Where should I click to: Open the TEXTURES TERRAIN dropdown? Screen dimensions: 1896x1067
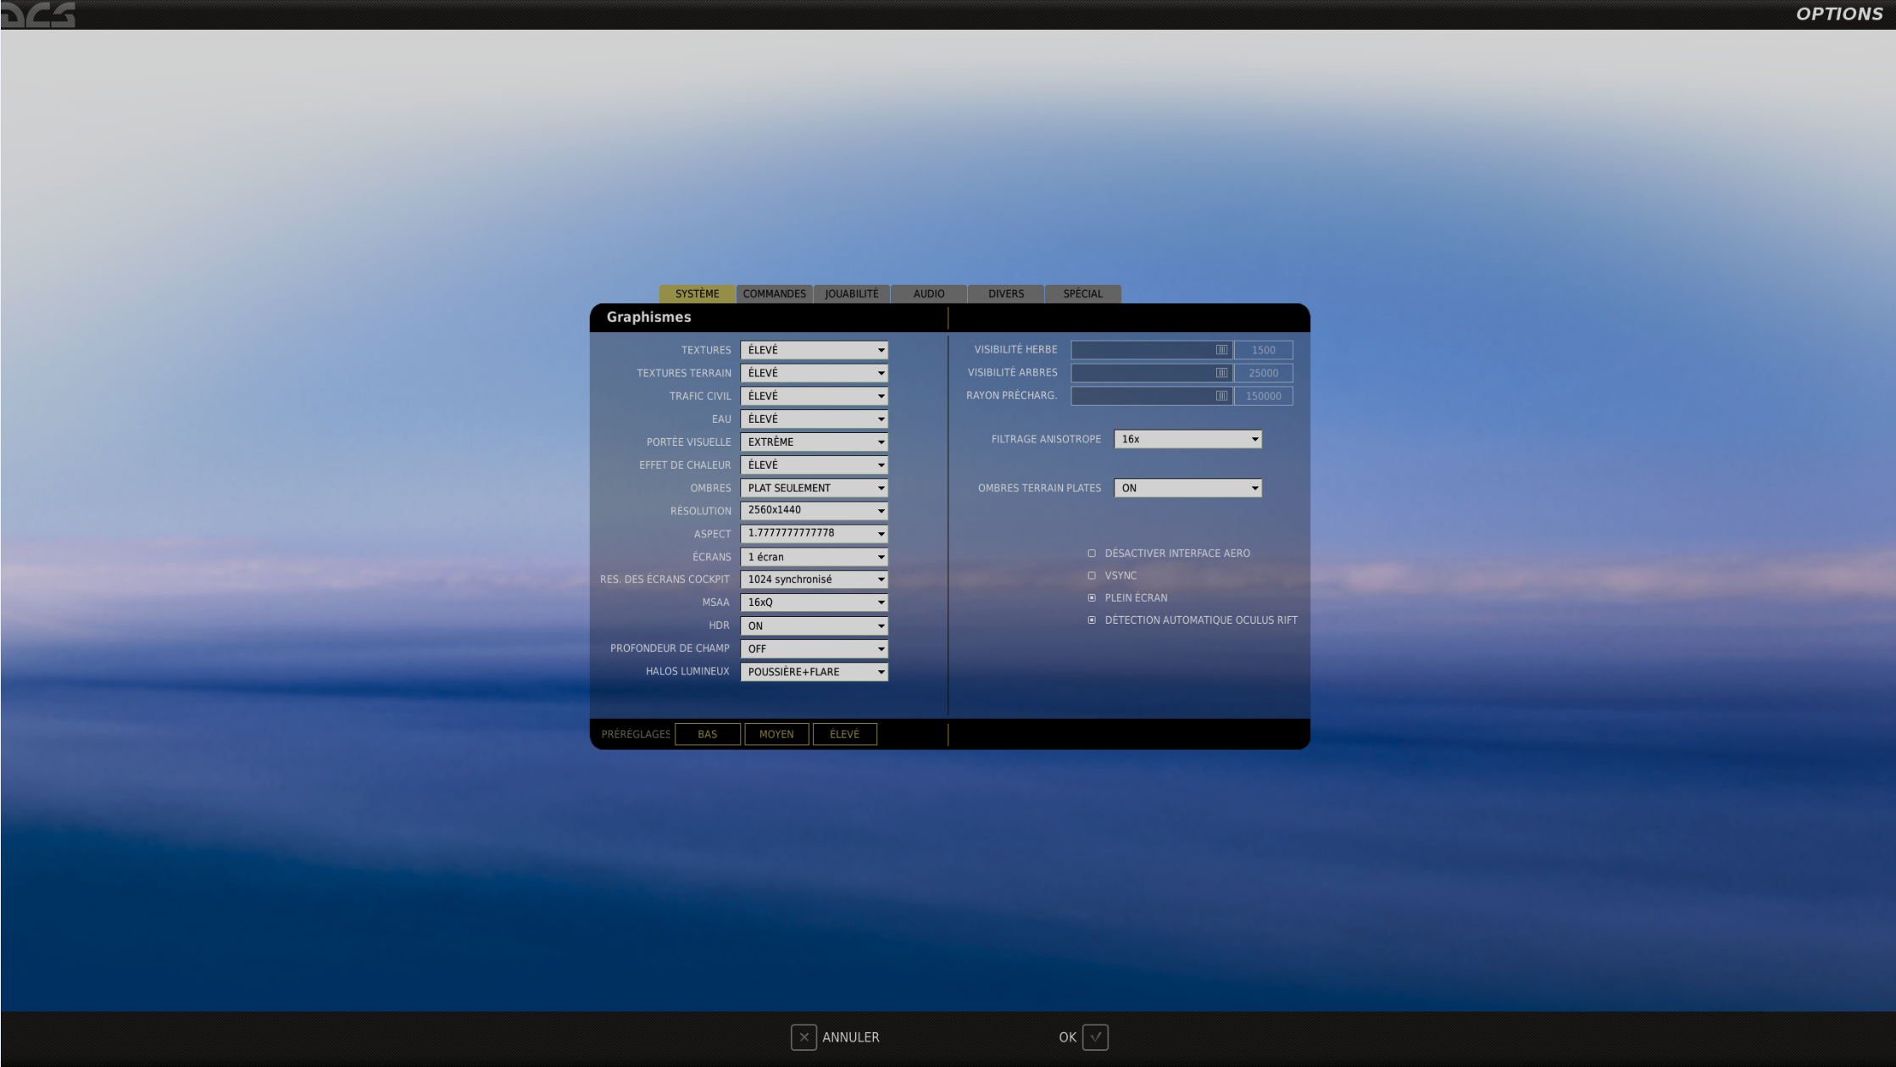tap(814, 373)
